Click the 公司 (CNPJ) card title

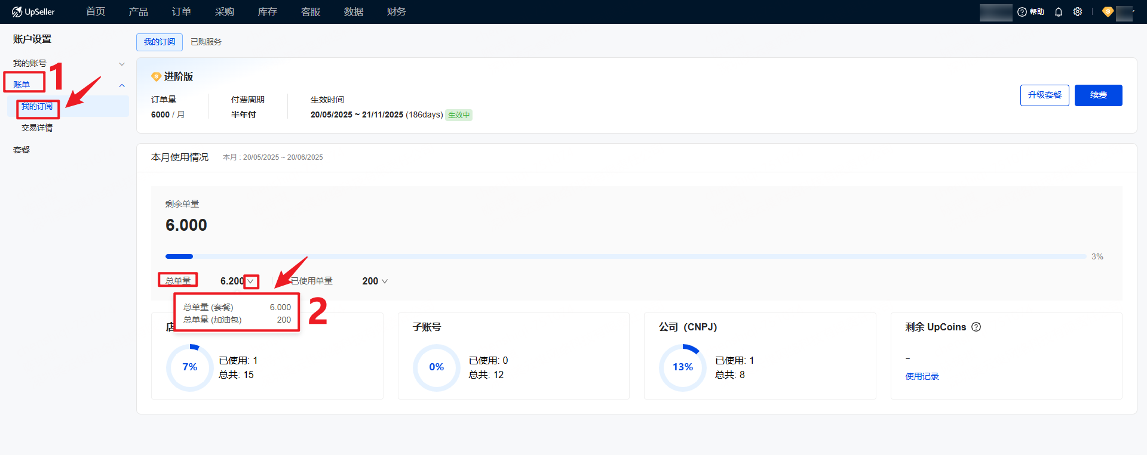pos(688,327)
